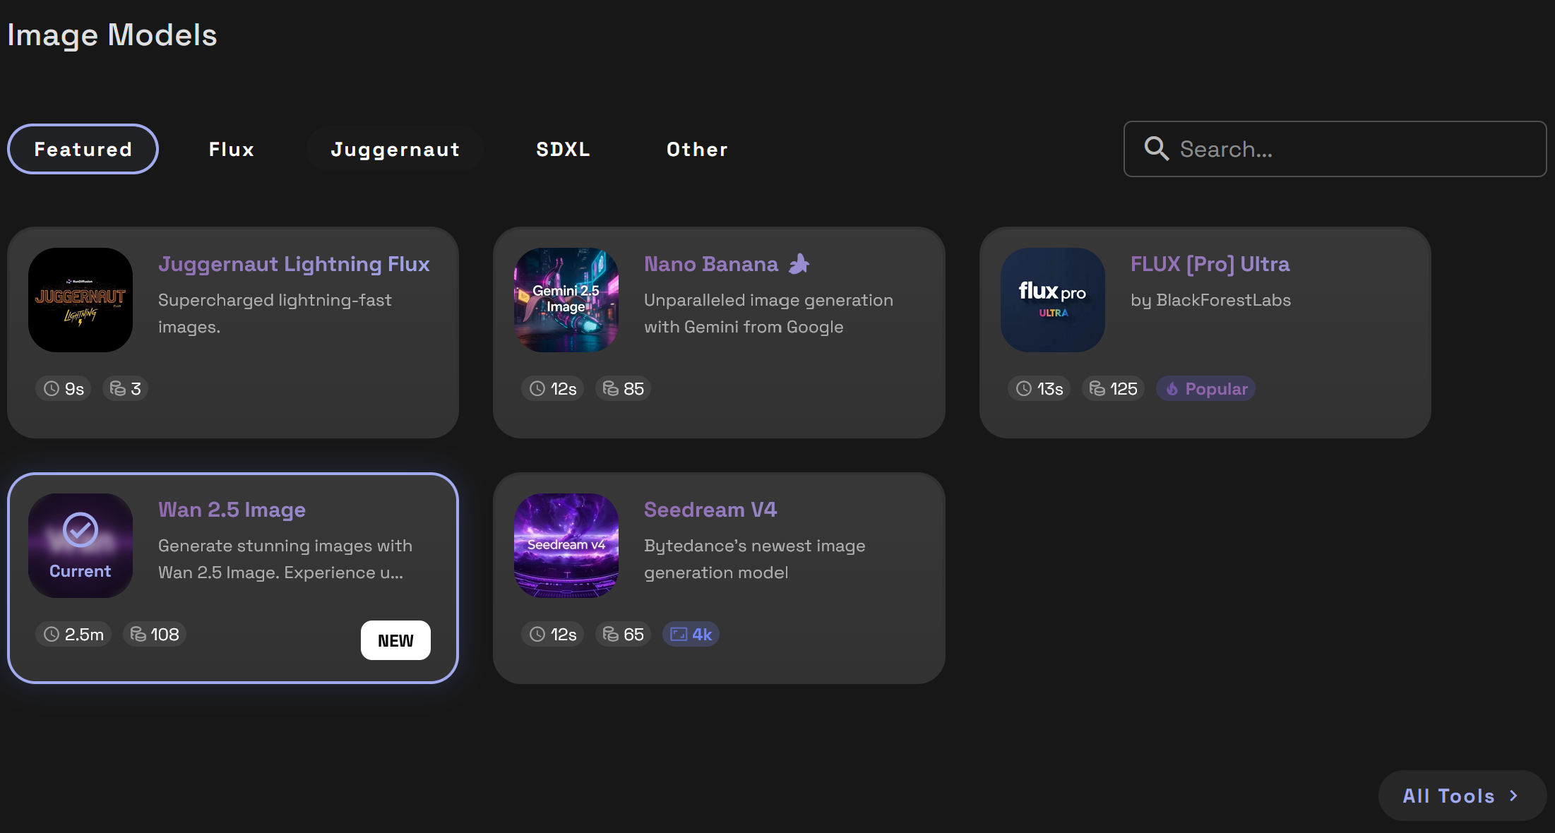The height and width of the screenshot is (833, 1555).
Task: Click the Juggernaut Lightning logo thumbnail
Action: click(x=81, y=300)
